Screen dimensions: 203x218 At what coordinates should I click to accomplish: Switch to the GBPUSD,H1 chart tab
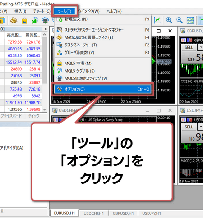(123, 213)
